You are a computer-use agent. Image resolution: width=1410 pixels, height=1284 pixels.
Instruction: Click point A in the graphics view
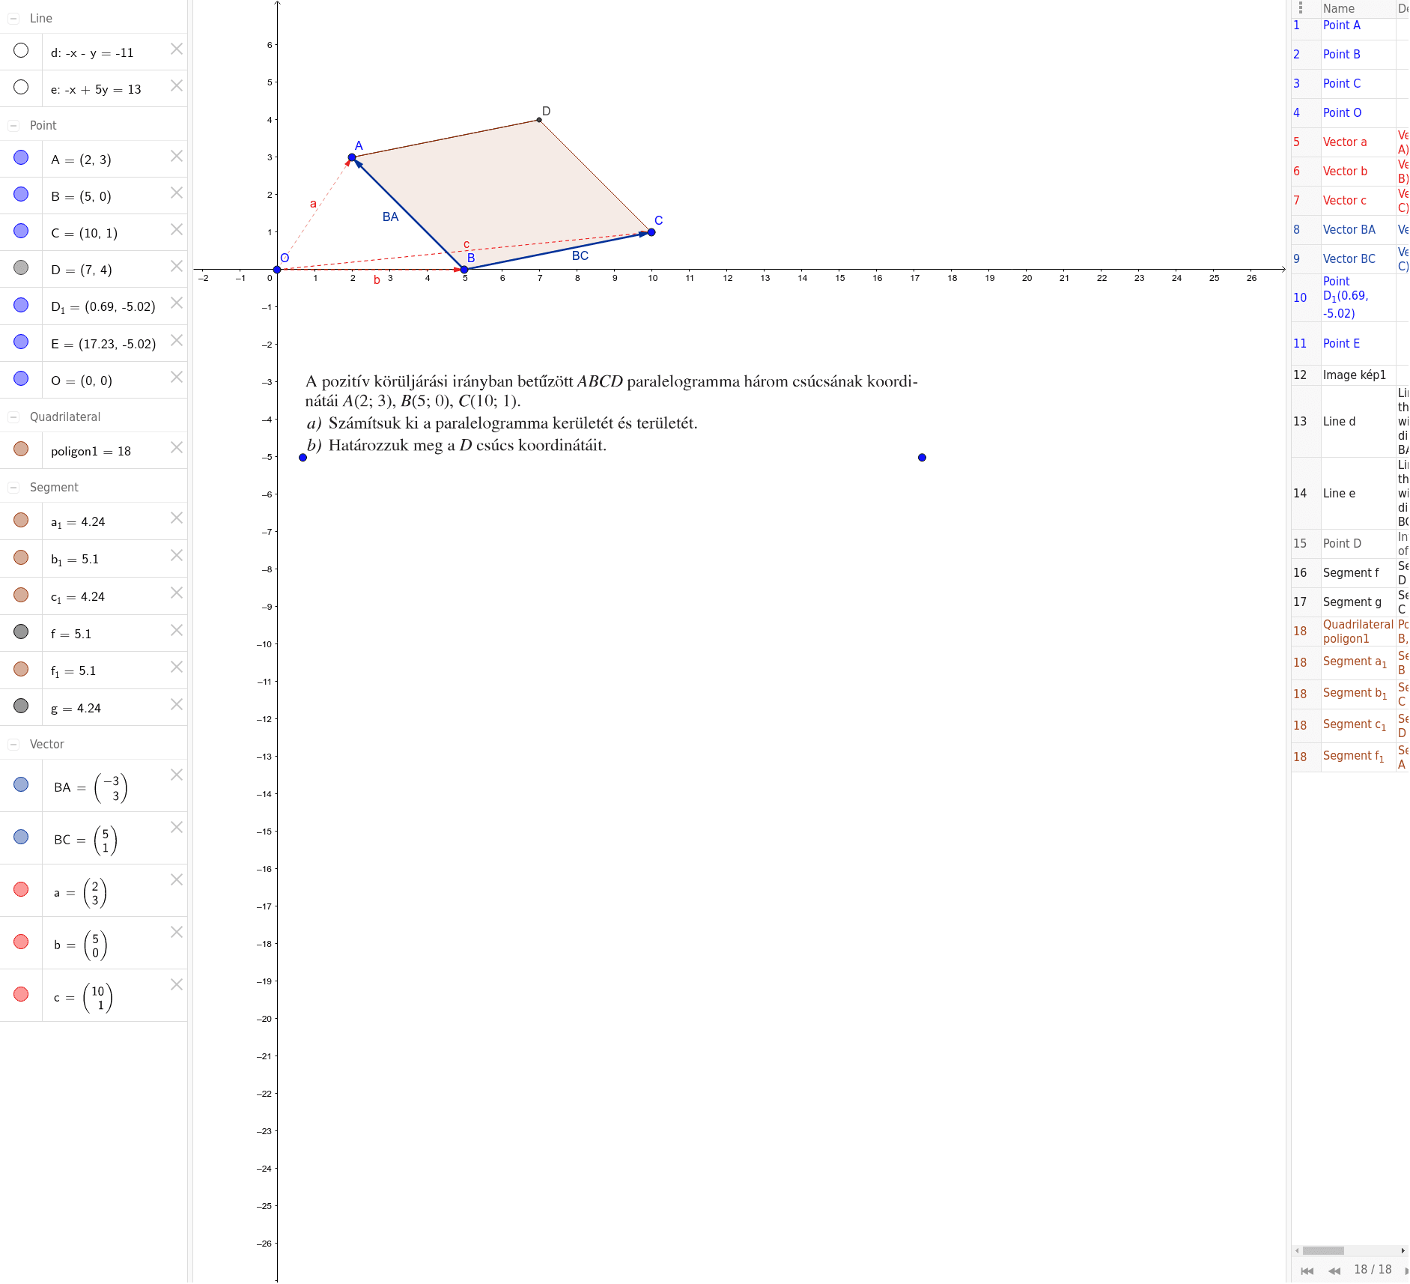tap(352, 157)
